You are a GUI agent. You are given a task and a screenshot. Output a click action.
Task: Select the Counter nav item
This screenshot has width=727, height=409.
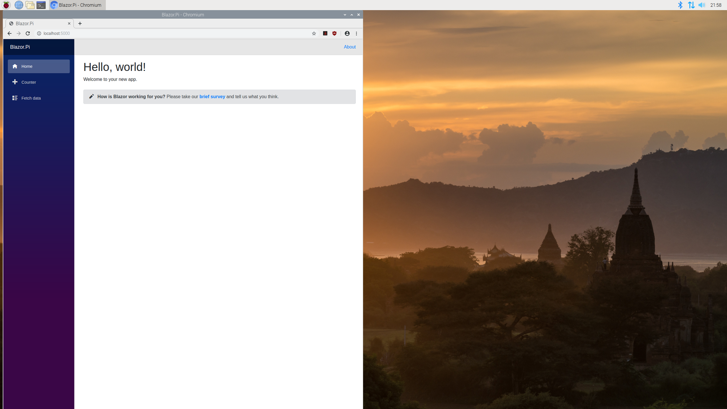[29, 82]
